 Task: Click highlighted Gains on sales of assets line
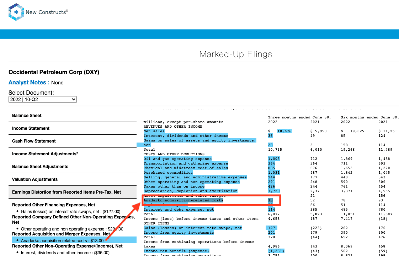coord(200,143)
